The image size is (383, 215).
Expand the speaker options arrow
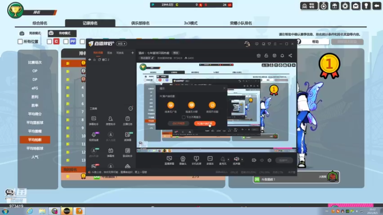[242, 160]
